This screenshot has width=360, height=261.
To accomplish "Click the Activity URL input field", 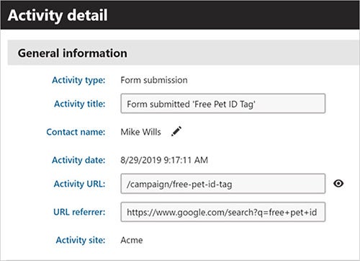I will 223,184.
